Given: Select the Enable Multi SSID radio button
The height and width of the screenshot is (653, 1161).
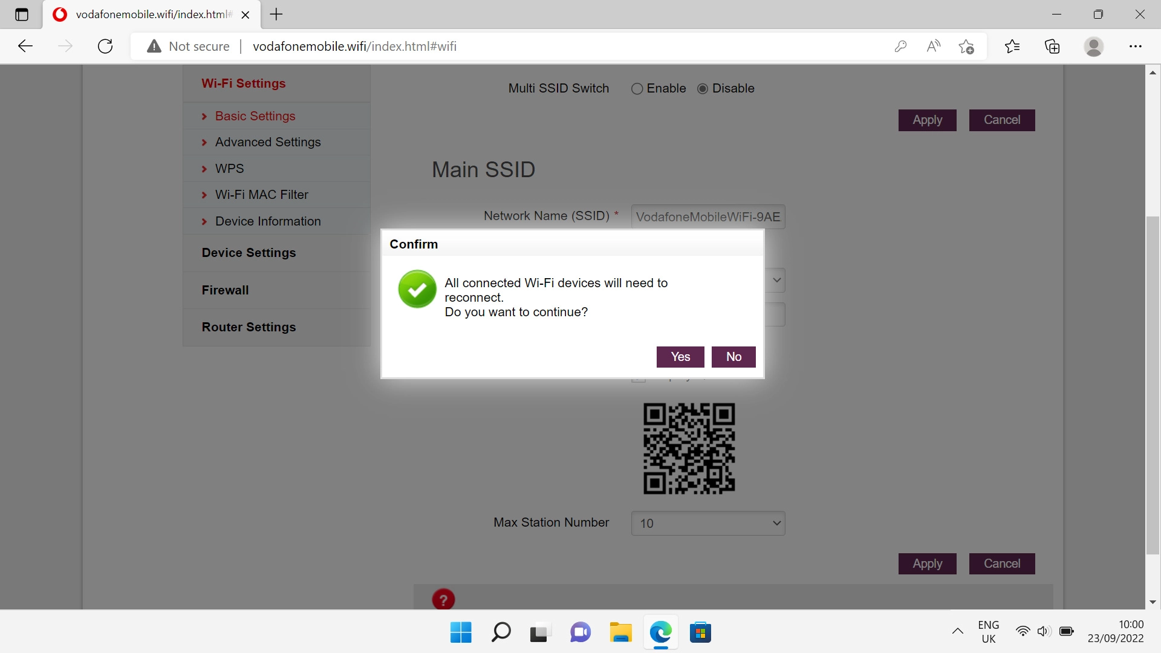Looking at the screenshot, I should (637, 89).
